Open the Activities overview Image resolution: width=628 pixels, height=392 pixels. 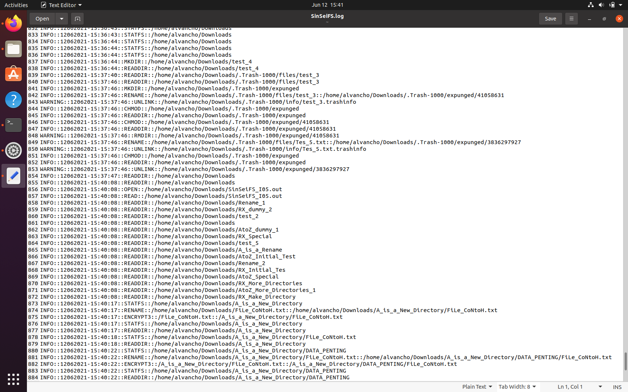[16, 5]
